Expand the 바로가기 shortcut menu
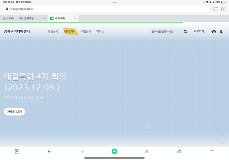This screenshot has width=229, height=160. 199,32
